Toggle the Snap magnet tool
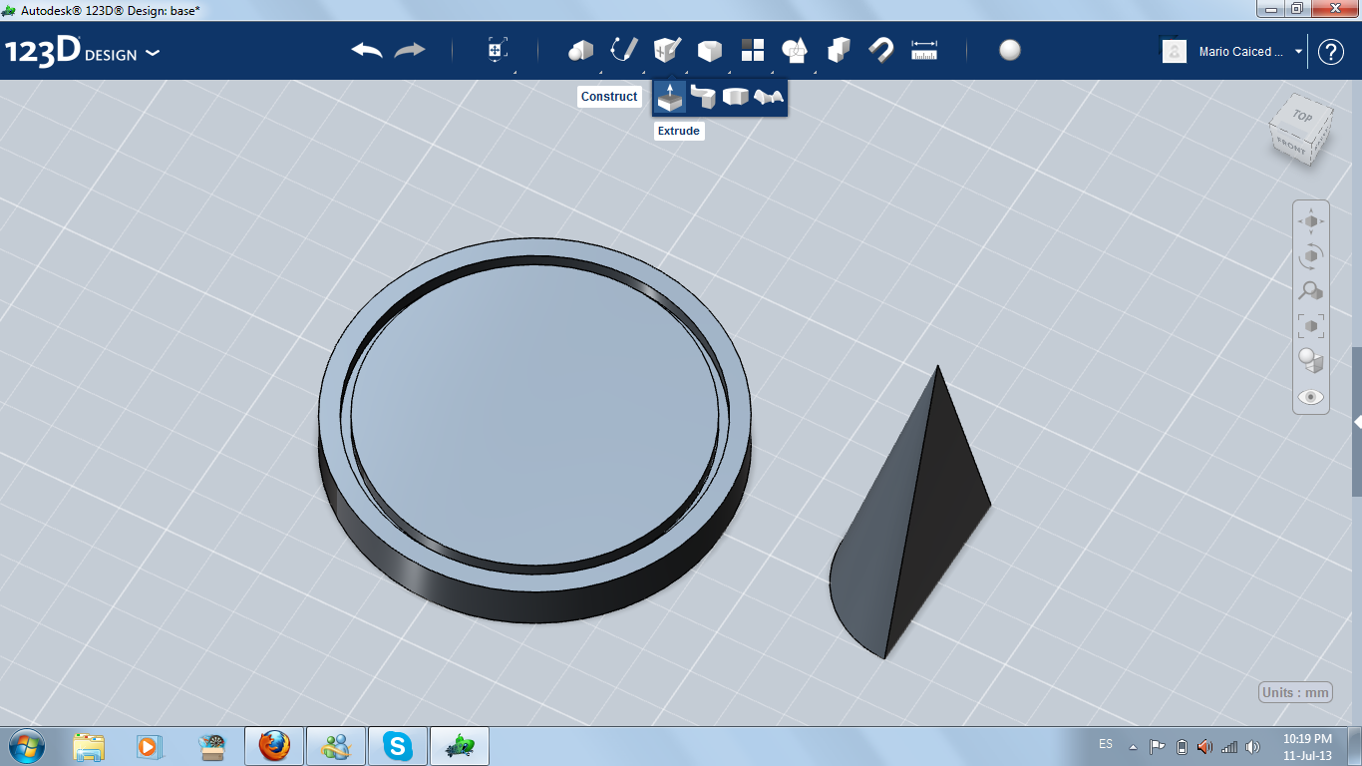 [880, 50]
